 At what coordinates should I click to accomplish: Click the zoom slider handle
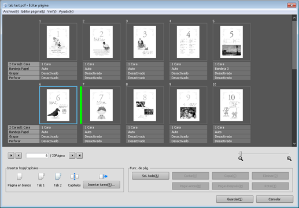[241, 154]
